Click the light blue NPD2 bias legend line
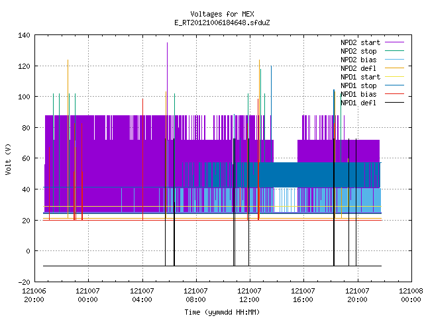The height and width of the screenshot is (318, 424). pos(395,59)
